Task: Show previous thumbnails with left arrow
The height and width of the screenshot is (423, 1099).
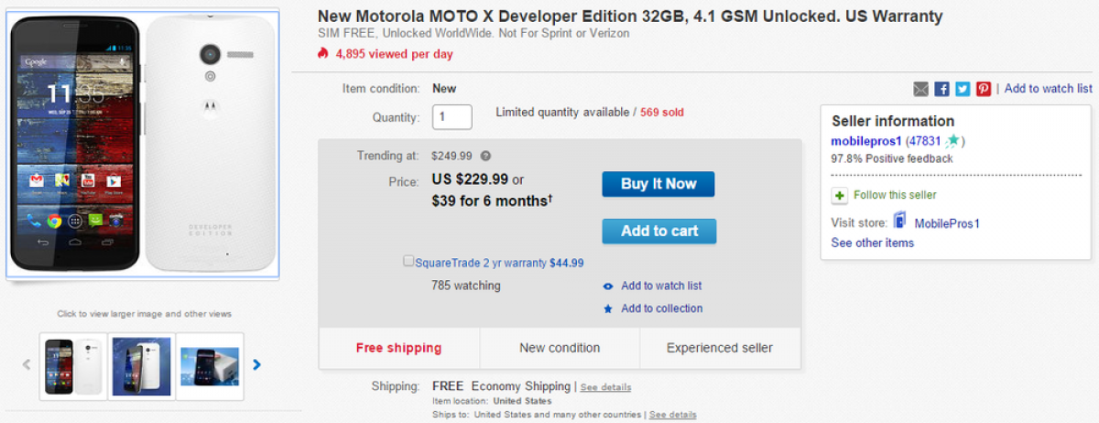Action: [x=27, y=364]
